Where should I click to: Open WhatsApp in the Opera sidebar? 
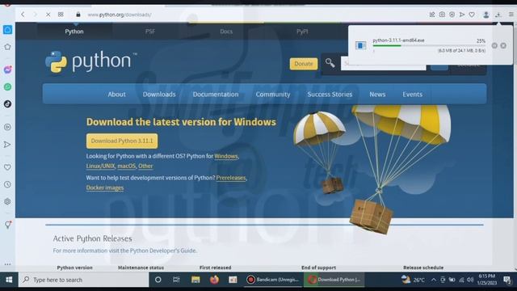7,86
